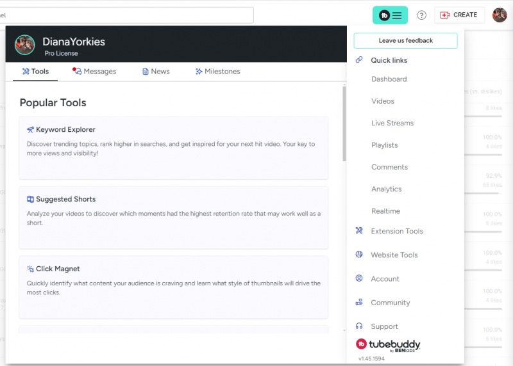
Task: Click the TubeBuddy menu icon in header
Action: [390, 15]
